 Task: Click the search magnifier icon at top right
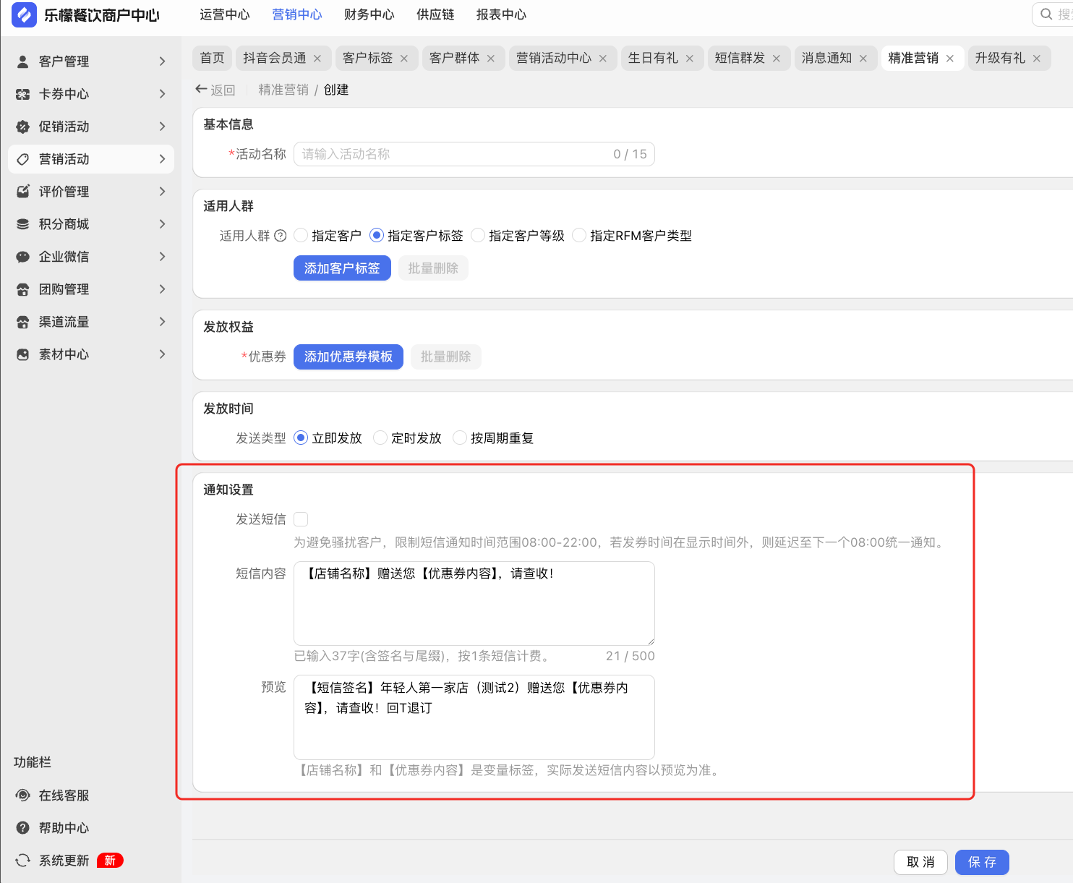(x=1046, y=14)
